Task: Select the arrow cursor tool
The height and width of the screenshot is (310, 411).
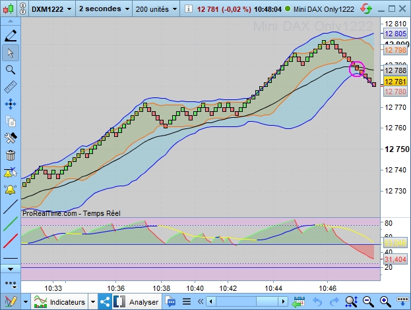Action: click(x=11, y=53)
